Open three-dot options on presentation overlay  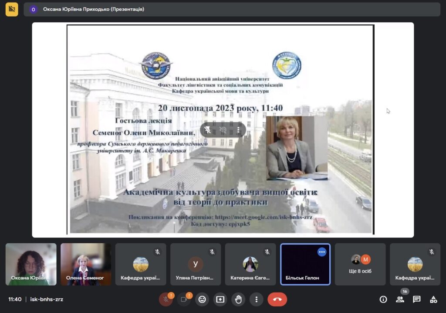[x=238, y=130]
